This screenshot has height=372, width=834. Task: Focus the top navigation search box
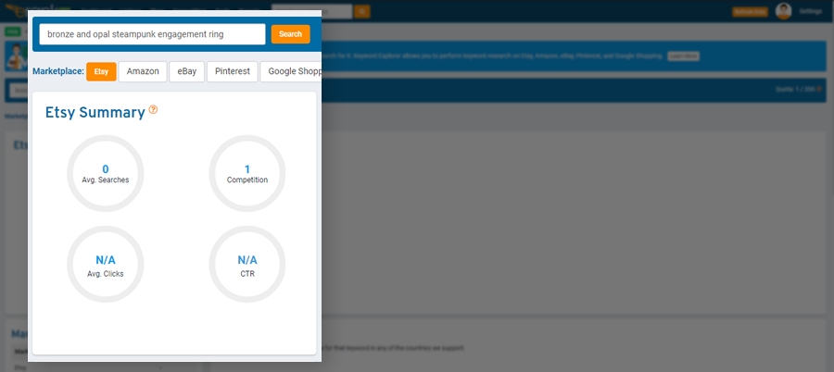(311, 11)
